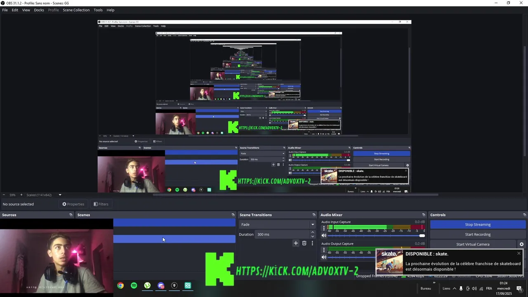528x297 pixels.
Task: Click the skate. notification thumbnail image
Action: click(390, 262)
